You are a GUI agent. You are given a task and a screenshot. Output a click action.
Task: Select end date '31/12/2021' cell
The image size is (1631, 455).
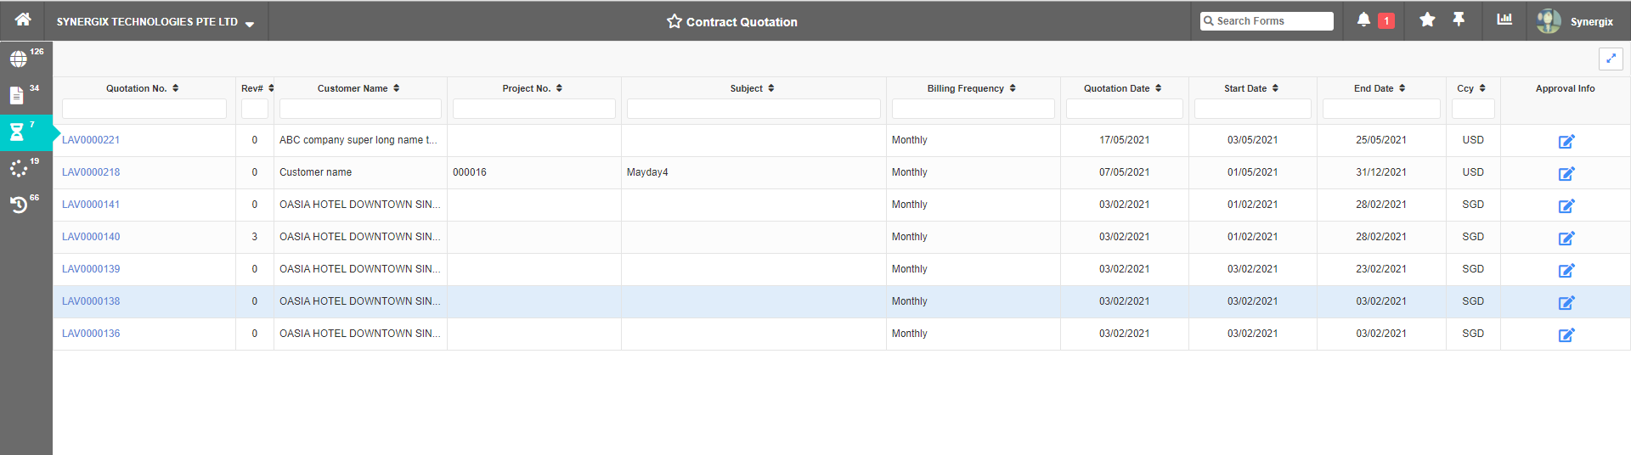1381,172
